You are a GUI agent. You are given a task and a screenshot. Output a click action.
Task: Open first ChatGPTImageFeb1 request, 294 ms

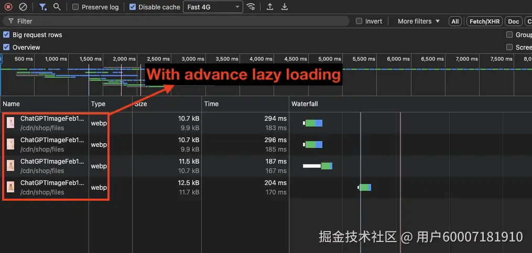pos(52,119)
